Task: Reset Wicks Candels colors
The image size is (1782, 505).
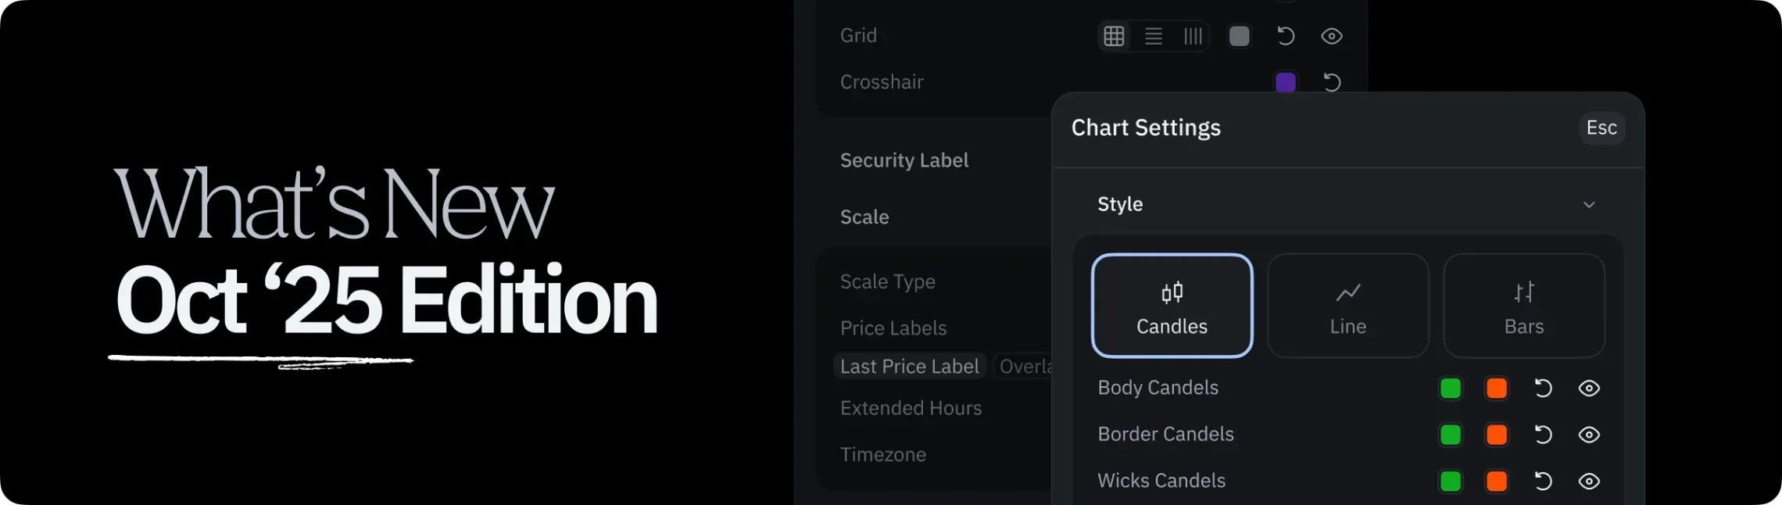Action: point(1543,481)
